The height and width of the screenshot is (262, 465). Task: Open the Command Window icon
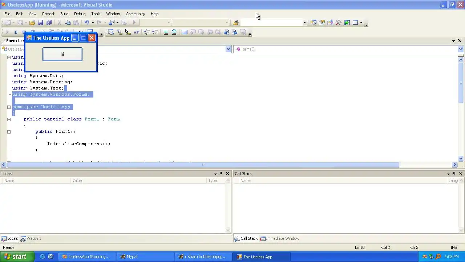355,23
